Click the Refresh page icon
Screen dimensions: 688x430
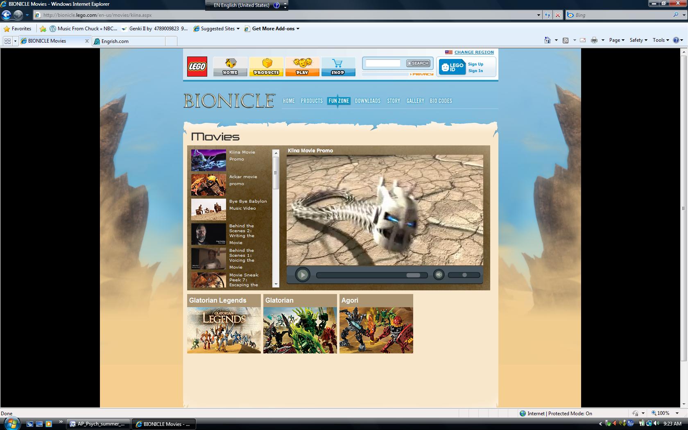[548, 15]
